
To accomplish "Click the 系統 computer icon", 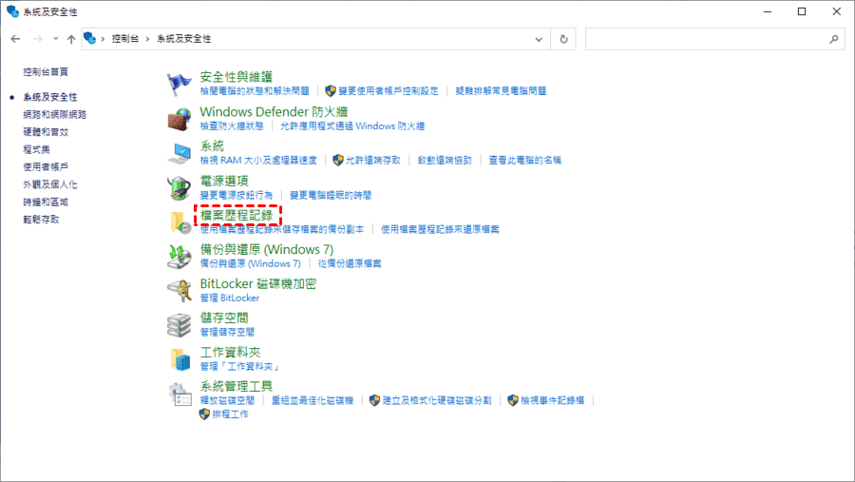I will [180, 153].
